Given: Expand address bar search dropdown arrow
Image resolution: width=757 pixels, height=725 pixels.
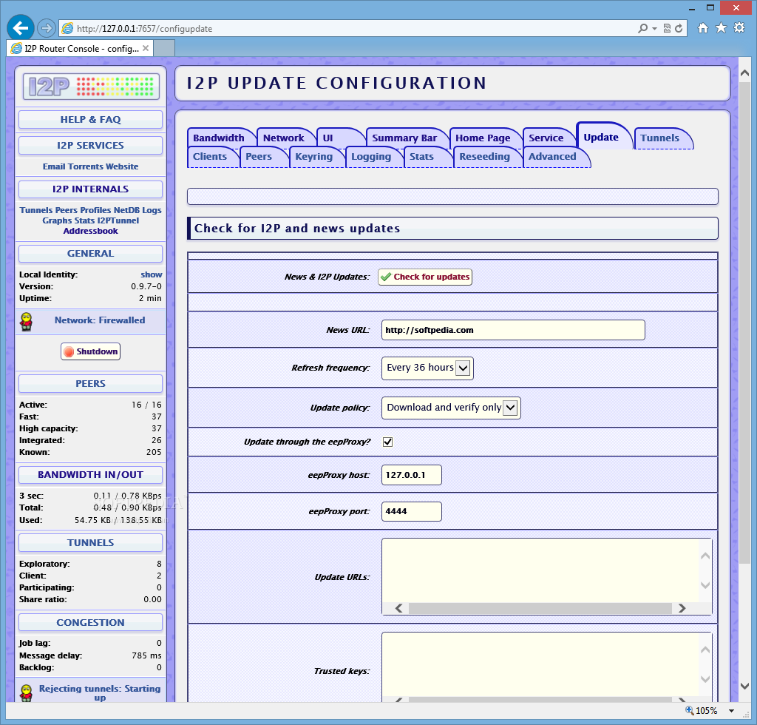Looking at the screenshot, I should pos(655,29).
